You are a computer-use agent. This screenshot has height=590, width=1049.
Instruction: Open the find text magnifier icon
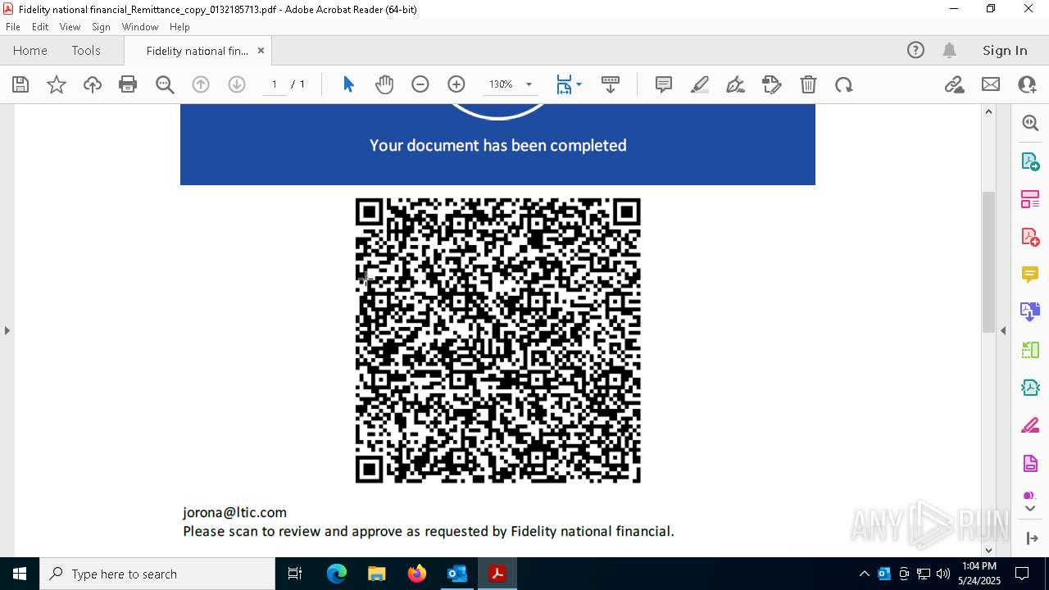coord(165,84)
